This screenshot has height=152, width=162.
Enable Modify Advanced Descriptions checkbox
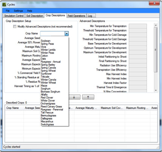pos(15,26)
